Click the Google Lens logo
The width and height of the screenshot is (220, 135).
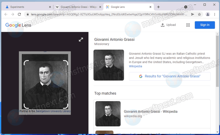click(x=18, y=25)
